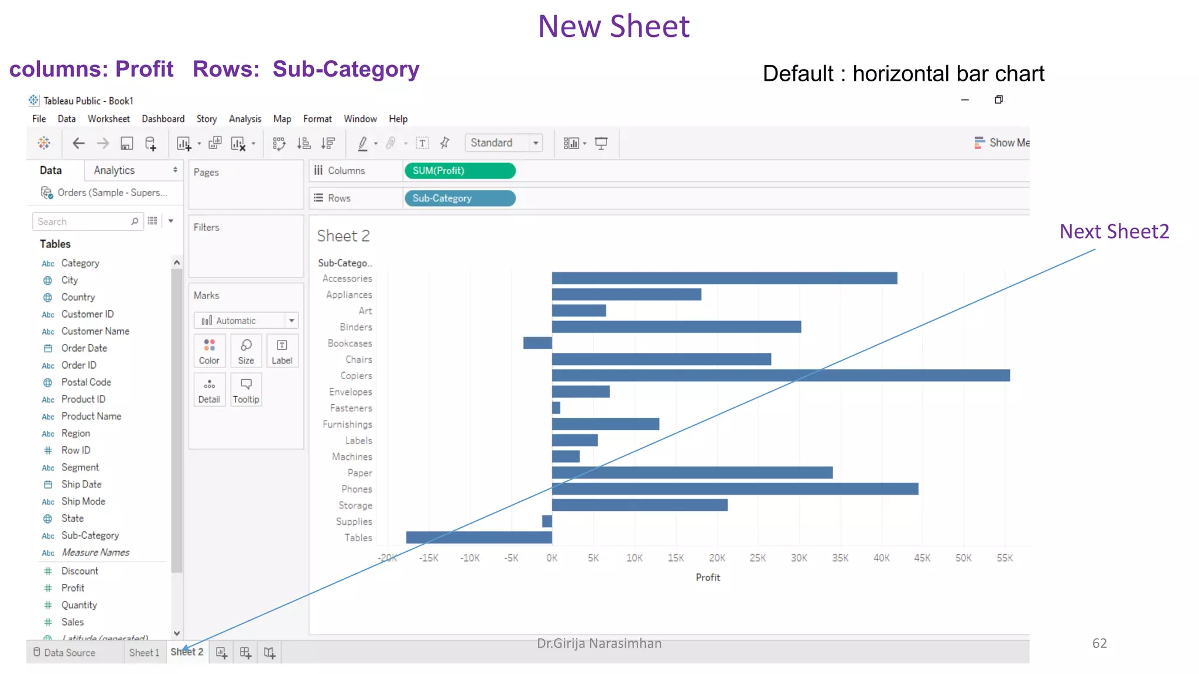The width and height of the screenshot is (1199, 674).
Task: Click the Show/Hide cards icon
Action: pyautogui.click(x=571, y=143)
